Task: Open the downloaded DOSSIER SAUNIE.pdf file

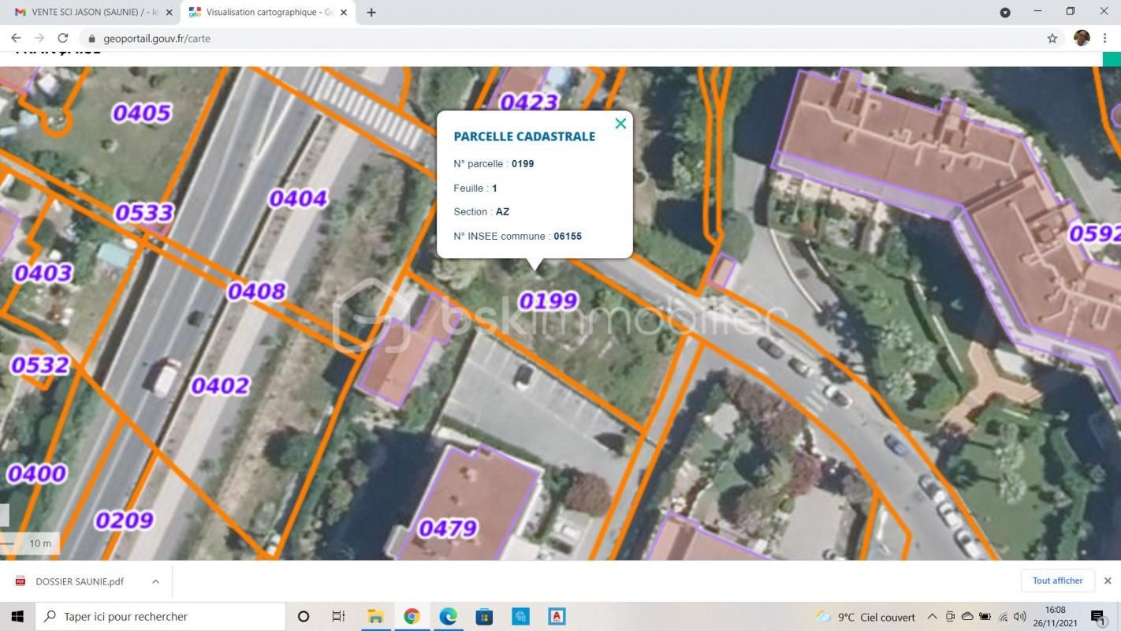Action: (79, 581)
